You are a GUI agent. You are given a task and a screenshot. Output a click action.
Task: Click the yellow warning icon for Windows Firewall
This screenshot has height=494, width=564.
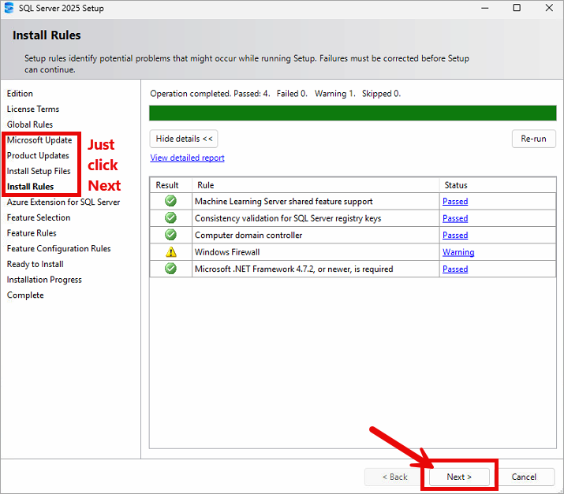pyautogui.click(x=170, y=252)
